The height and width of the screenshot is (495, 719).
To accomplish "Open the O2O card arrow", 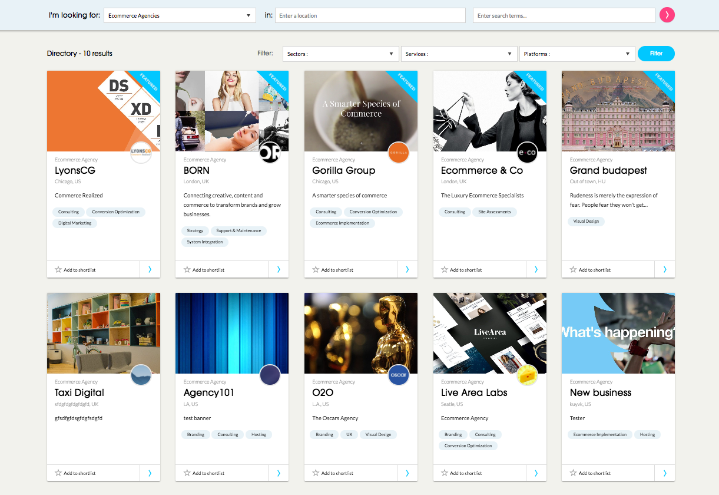I will pos(407,473).
